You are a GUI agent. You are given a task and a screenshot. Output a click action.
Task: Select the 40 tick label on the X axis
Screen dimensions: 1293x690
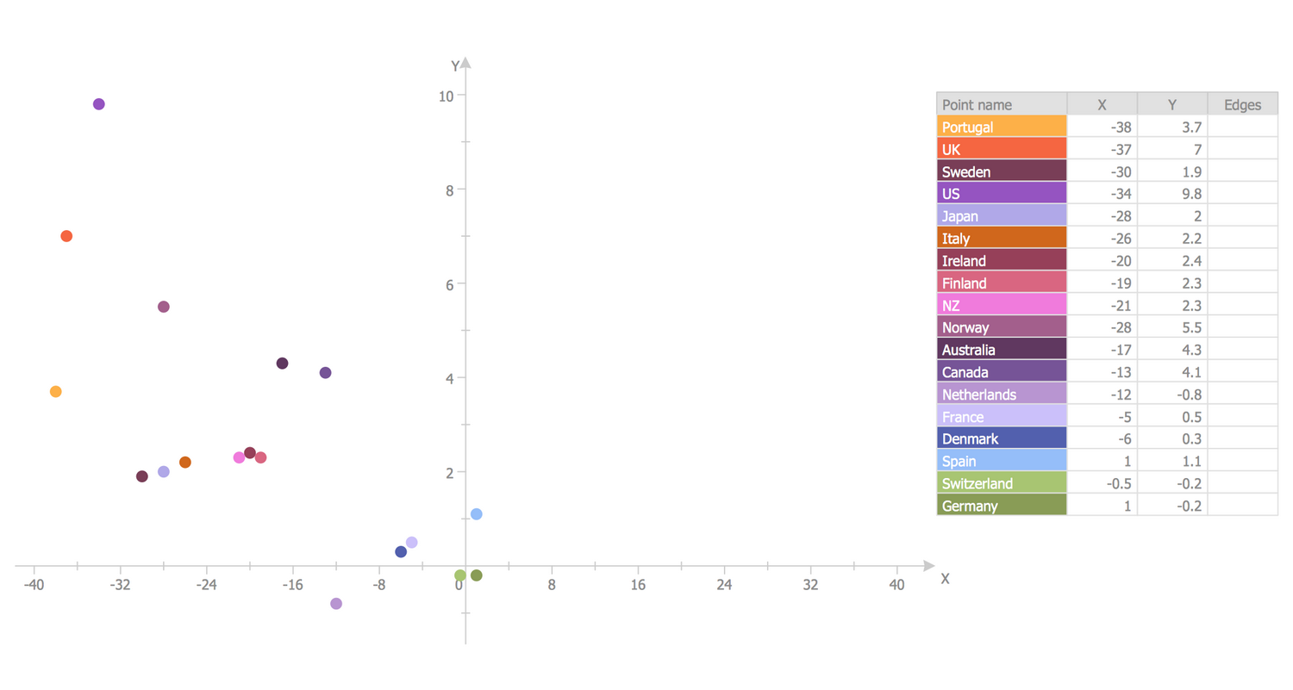(896, 585)
